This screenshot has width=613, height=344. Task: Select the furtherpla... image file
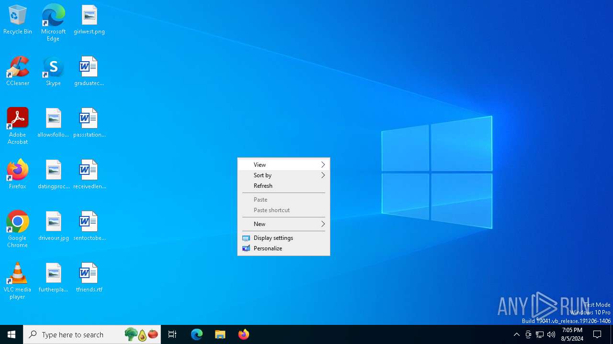coord(53,278)
